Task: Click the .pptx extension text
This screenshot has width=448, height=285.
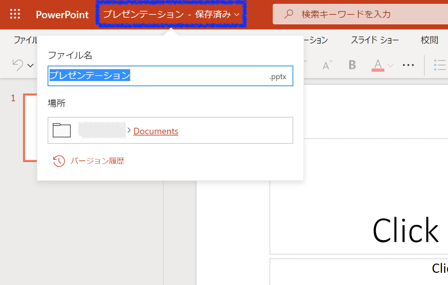Action: pyautogui.click(x=278, y=77)
